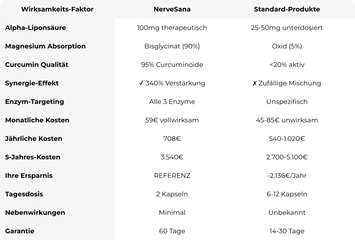Viewport: 355px width, 240px height.
Task: Click the REFERENZ cell
Action: (x=172, y=176)
